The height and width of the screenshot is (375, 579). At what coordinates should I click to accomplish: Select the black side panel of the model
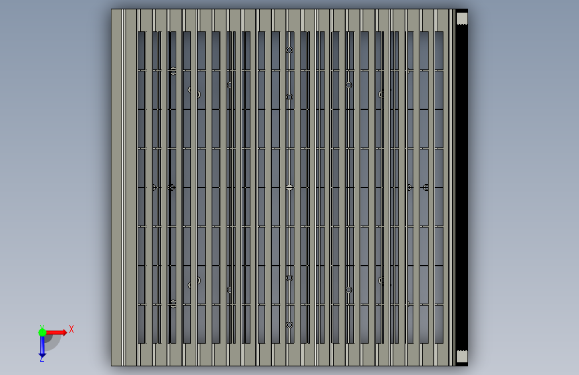click(x=461, y=187)
